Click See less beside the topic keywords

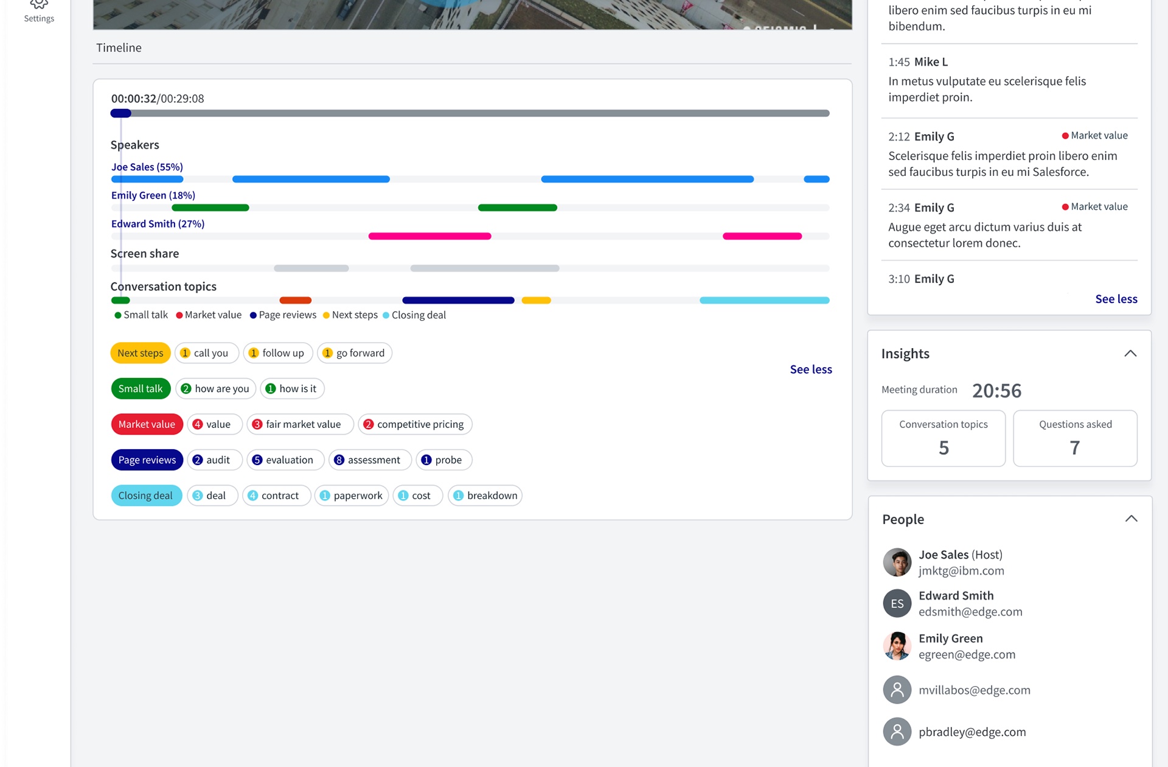(x=811, y=369)
